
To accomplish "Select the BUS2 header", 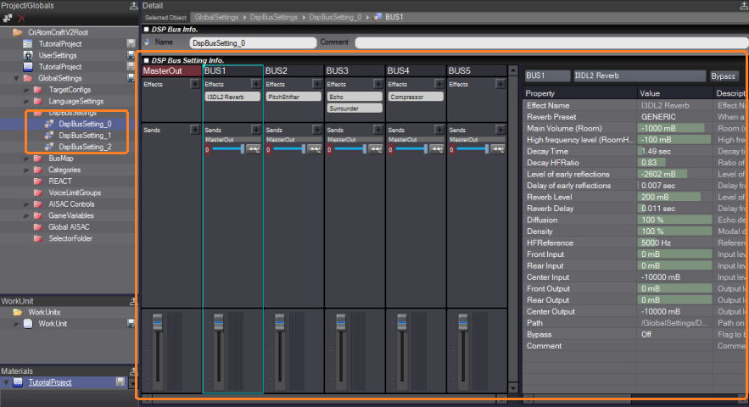I will pyautogui.click(x=293, y=70).
